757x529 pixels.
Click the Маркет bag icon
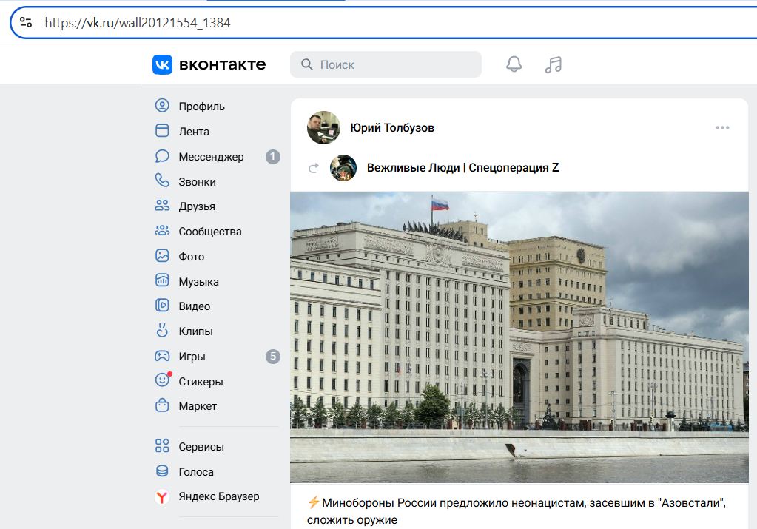tap(162, 405)
